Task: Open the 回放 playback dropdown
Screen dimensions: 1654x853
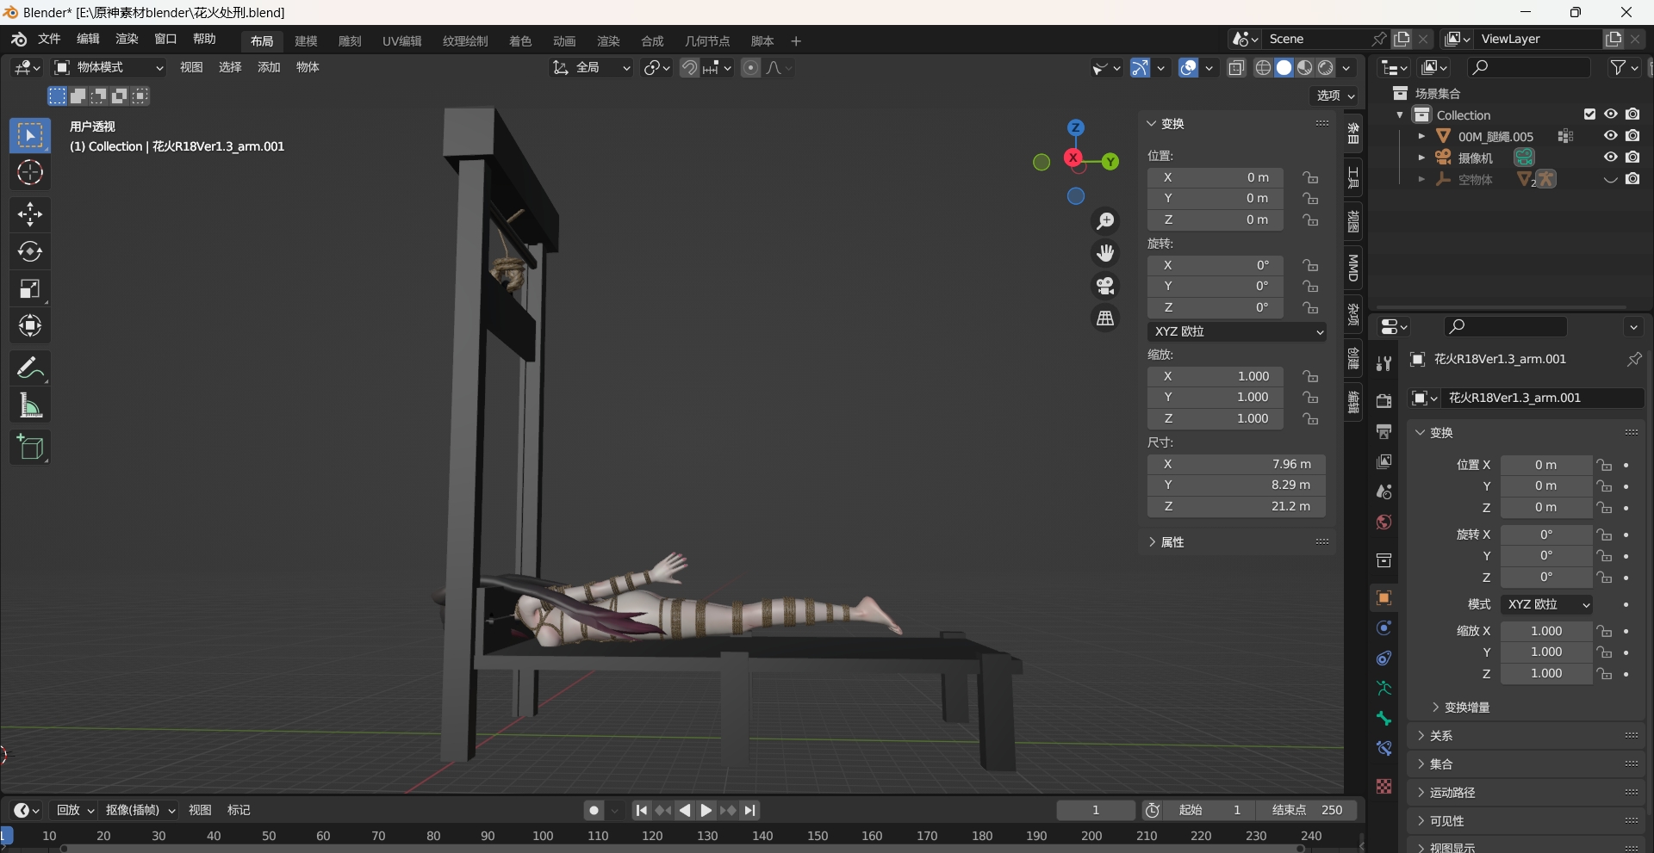Action: point(75,811)
